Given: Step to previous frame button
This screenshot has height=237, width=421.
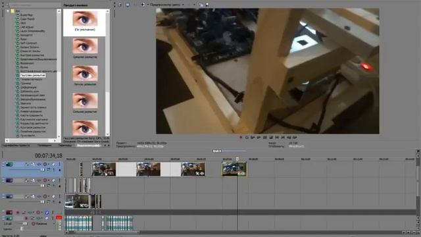Looking at the screenshot, I should 289,138.
